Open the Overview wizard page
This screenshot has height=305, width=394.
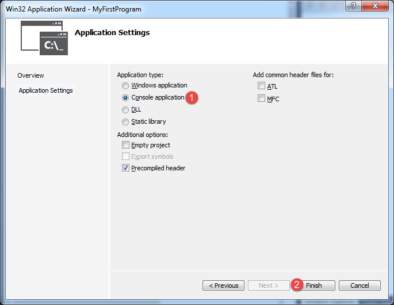(30, 75)
